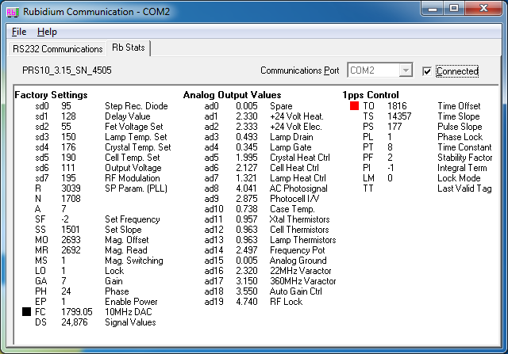Click the sd0 value 95

click(66, 106)
